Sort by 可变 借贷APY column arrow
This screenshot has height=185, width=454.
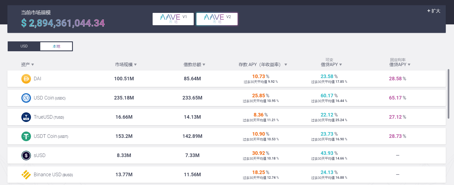[x=341, y=65]
